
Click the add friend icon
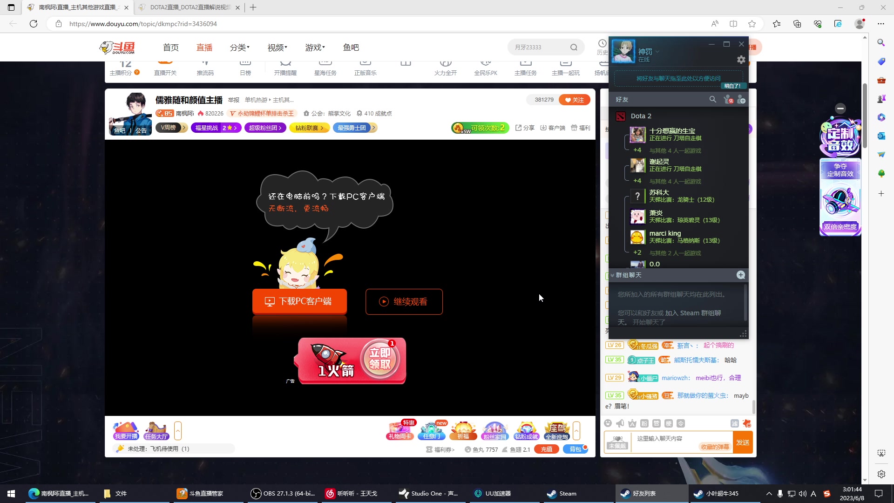click(741, 99)
